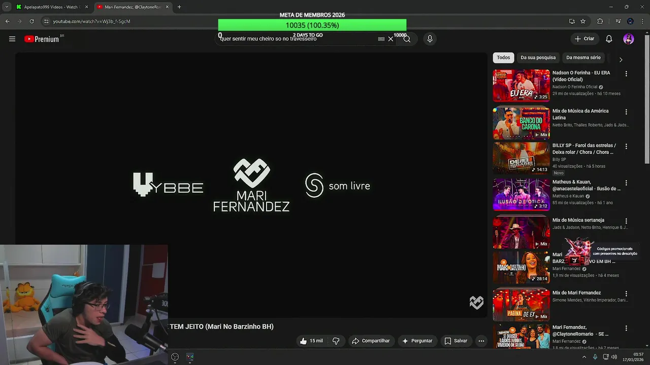The height and width of the screenshot is (365, 650).
Task: Go back in browser history
Action: point(7,21)
